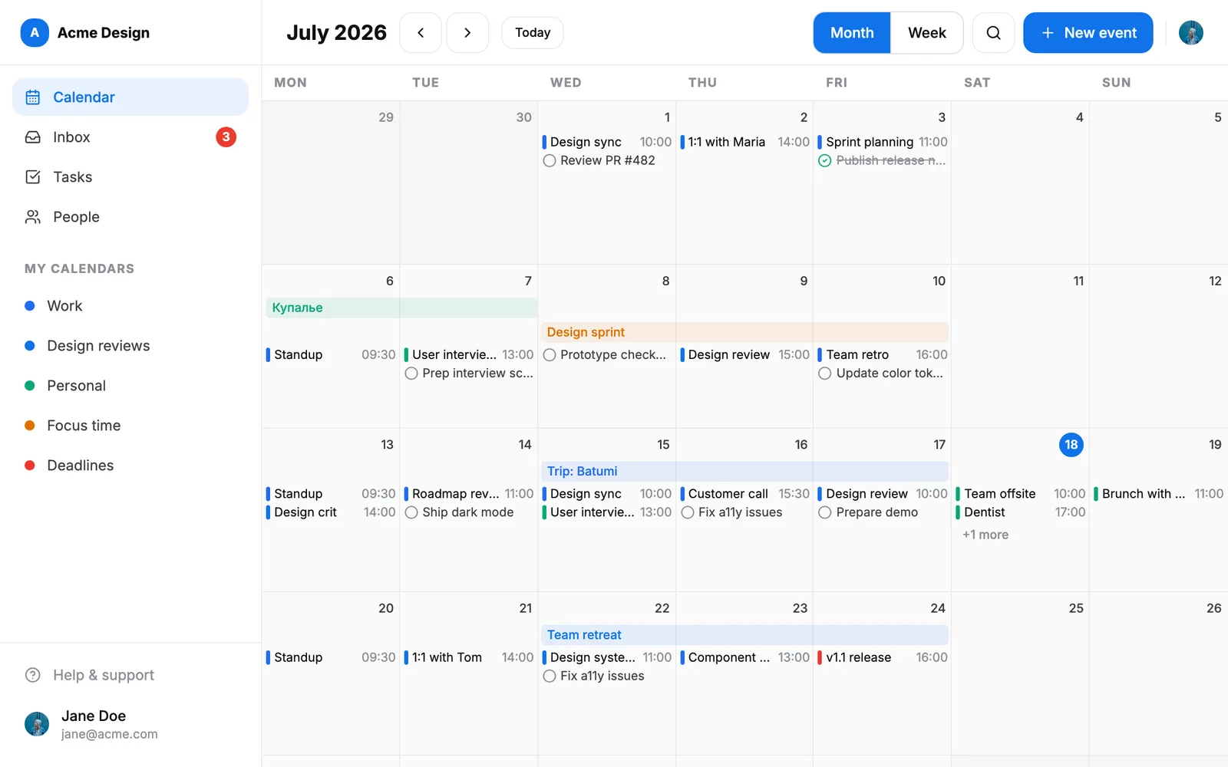The image size is (1228, 767).
Task: Select today's date 18
Action: click(1071, 445)
